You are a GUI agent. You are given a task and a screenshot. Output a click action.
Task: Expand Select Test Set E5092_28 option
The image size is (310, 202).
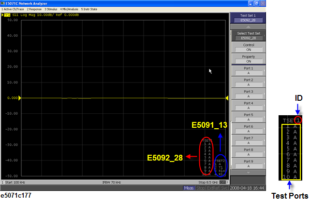248,35
